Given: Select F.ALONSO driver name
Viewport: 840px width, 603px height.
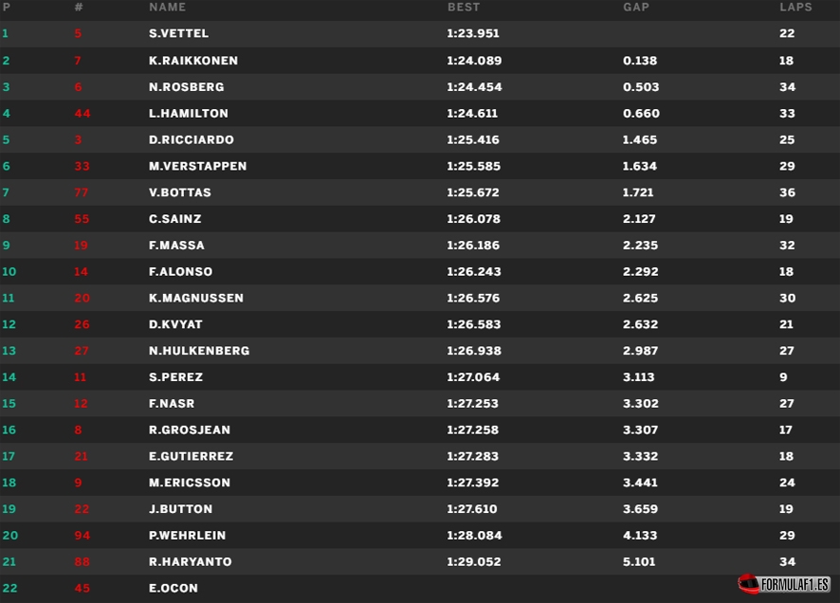Looking at the screenshot, I should tap(180, 271).
